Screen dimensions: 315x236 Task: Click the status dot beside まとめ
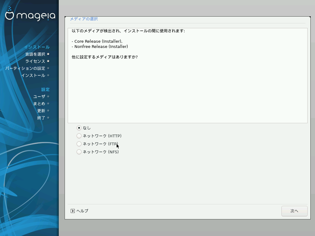tap(48, 104)
